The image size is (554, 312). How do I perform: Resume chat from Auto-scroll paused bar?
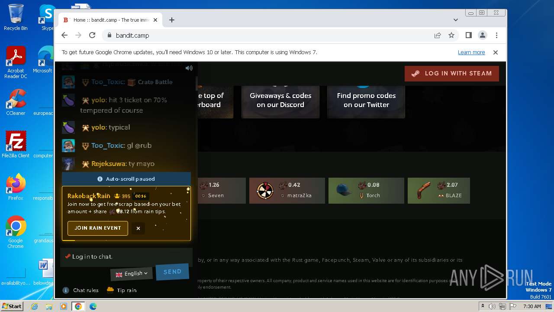pos(126,179)
